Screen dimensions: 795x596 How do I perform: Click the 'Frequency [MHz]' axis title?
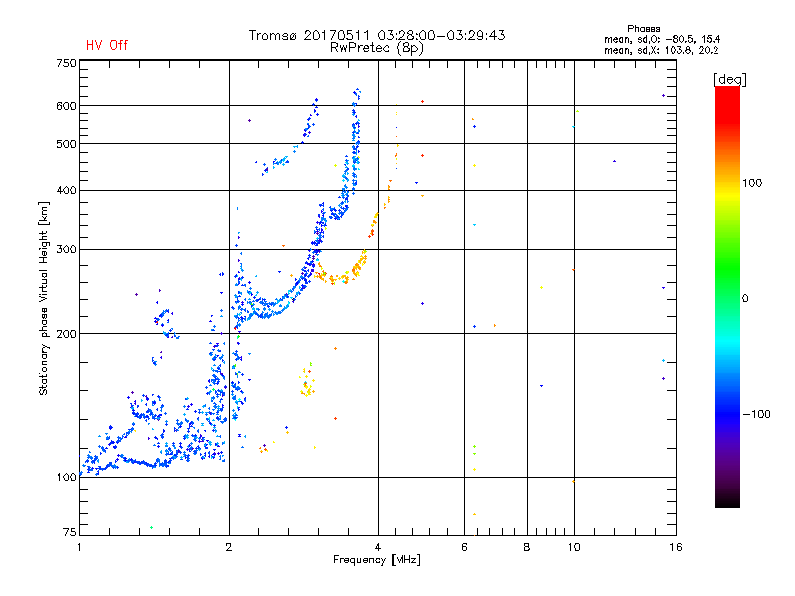[x=377, y=560]
